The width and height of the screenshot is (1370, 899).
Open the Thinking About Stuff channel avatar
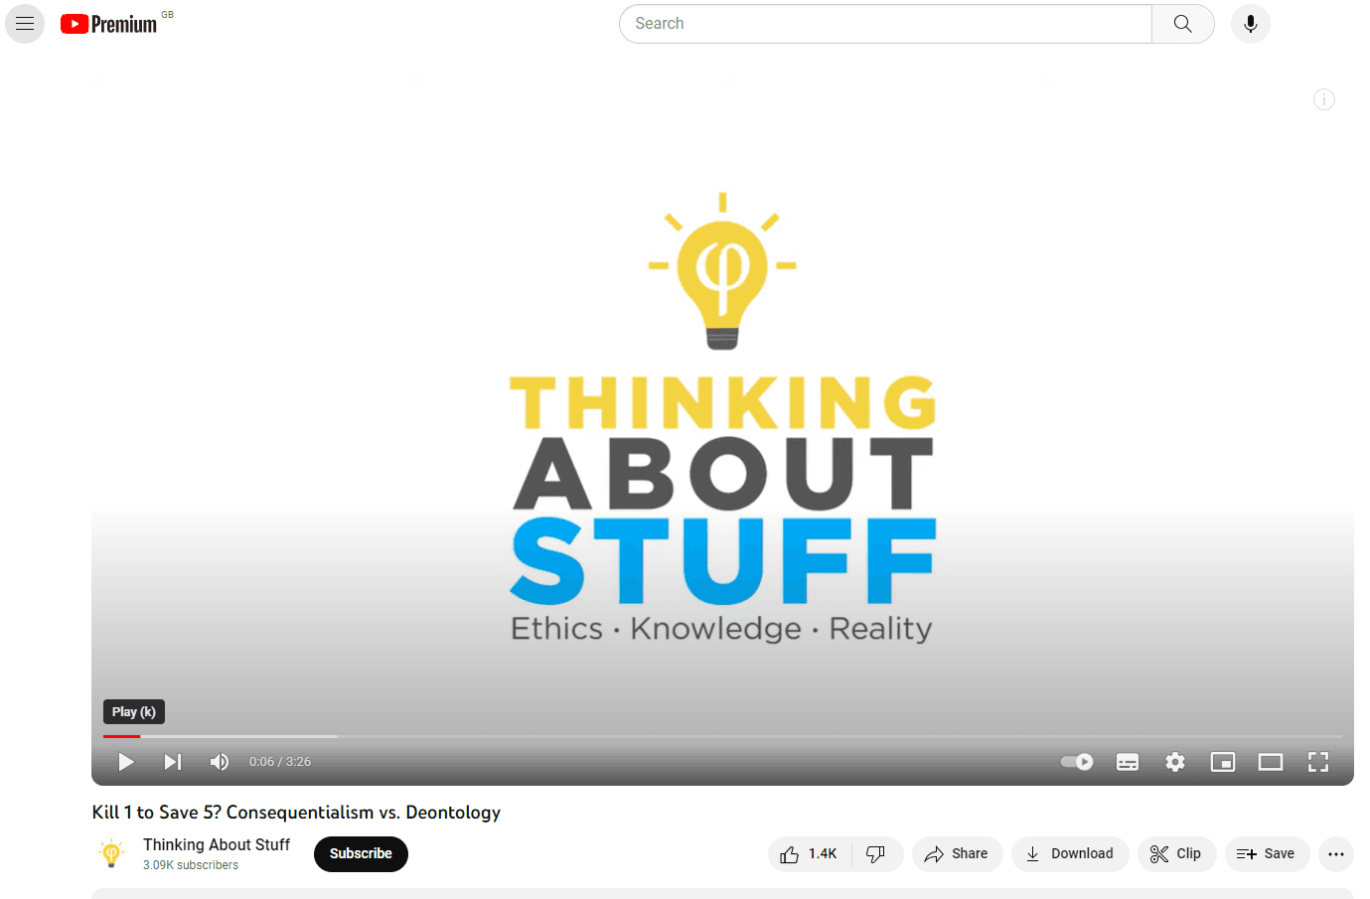point(112,853)
